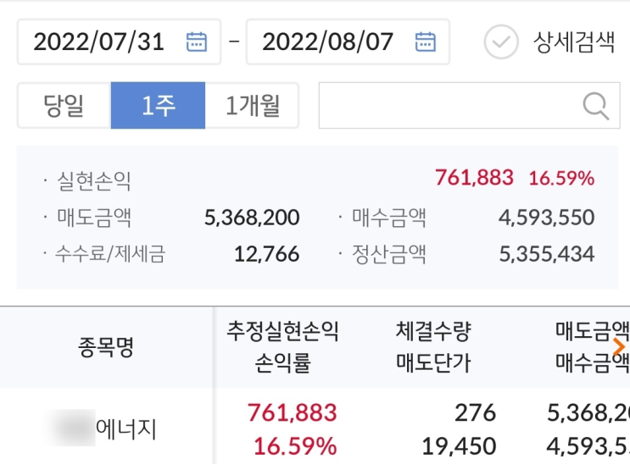Screen dimensions: 630x464
Task: Click the 추정실현손익 손익률 column header
Action: (282, 347)
